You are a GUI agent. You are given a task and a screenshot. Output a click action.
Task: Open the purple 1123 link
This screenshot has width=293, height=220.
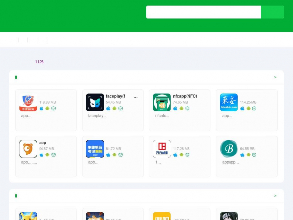tap(39, 62)
